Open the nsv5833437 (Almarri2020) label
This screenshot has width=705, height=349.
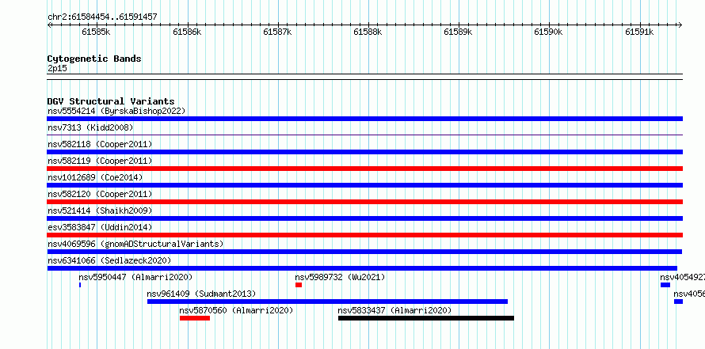394,310
